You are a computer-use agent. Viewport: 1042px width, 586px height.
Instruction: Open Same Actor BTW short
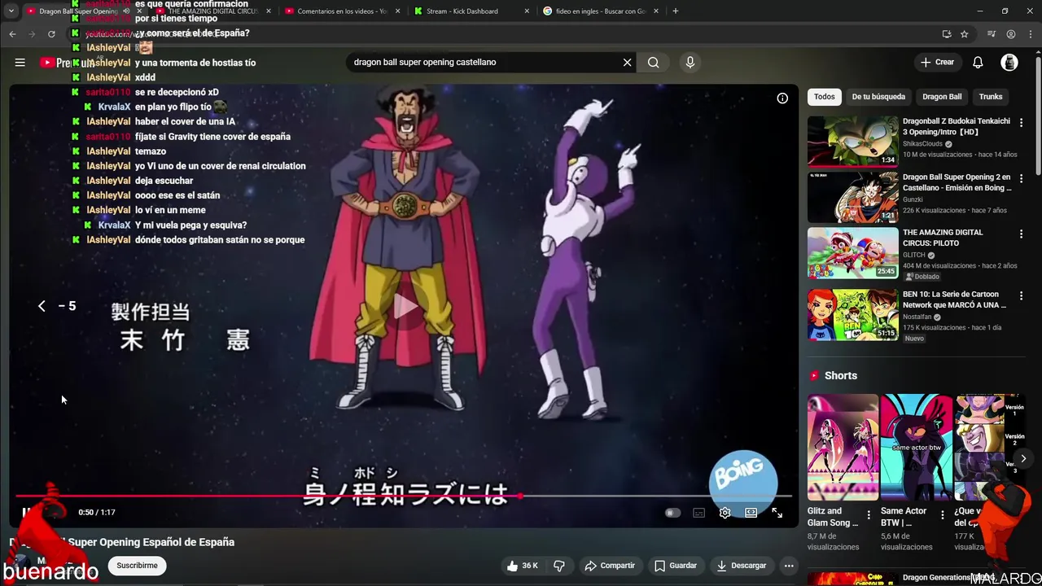pos(916,448)
